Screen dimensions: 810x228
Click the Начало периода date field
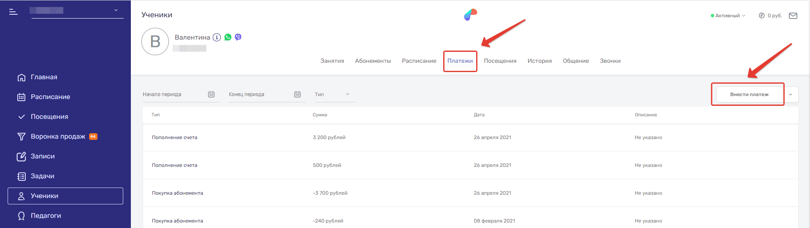[173, 94]
